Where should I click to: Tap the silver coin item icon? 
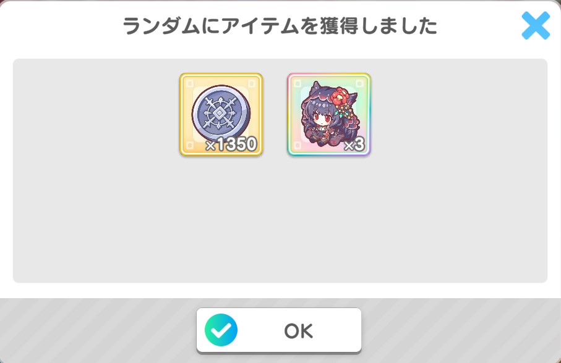(221, 113)
